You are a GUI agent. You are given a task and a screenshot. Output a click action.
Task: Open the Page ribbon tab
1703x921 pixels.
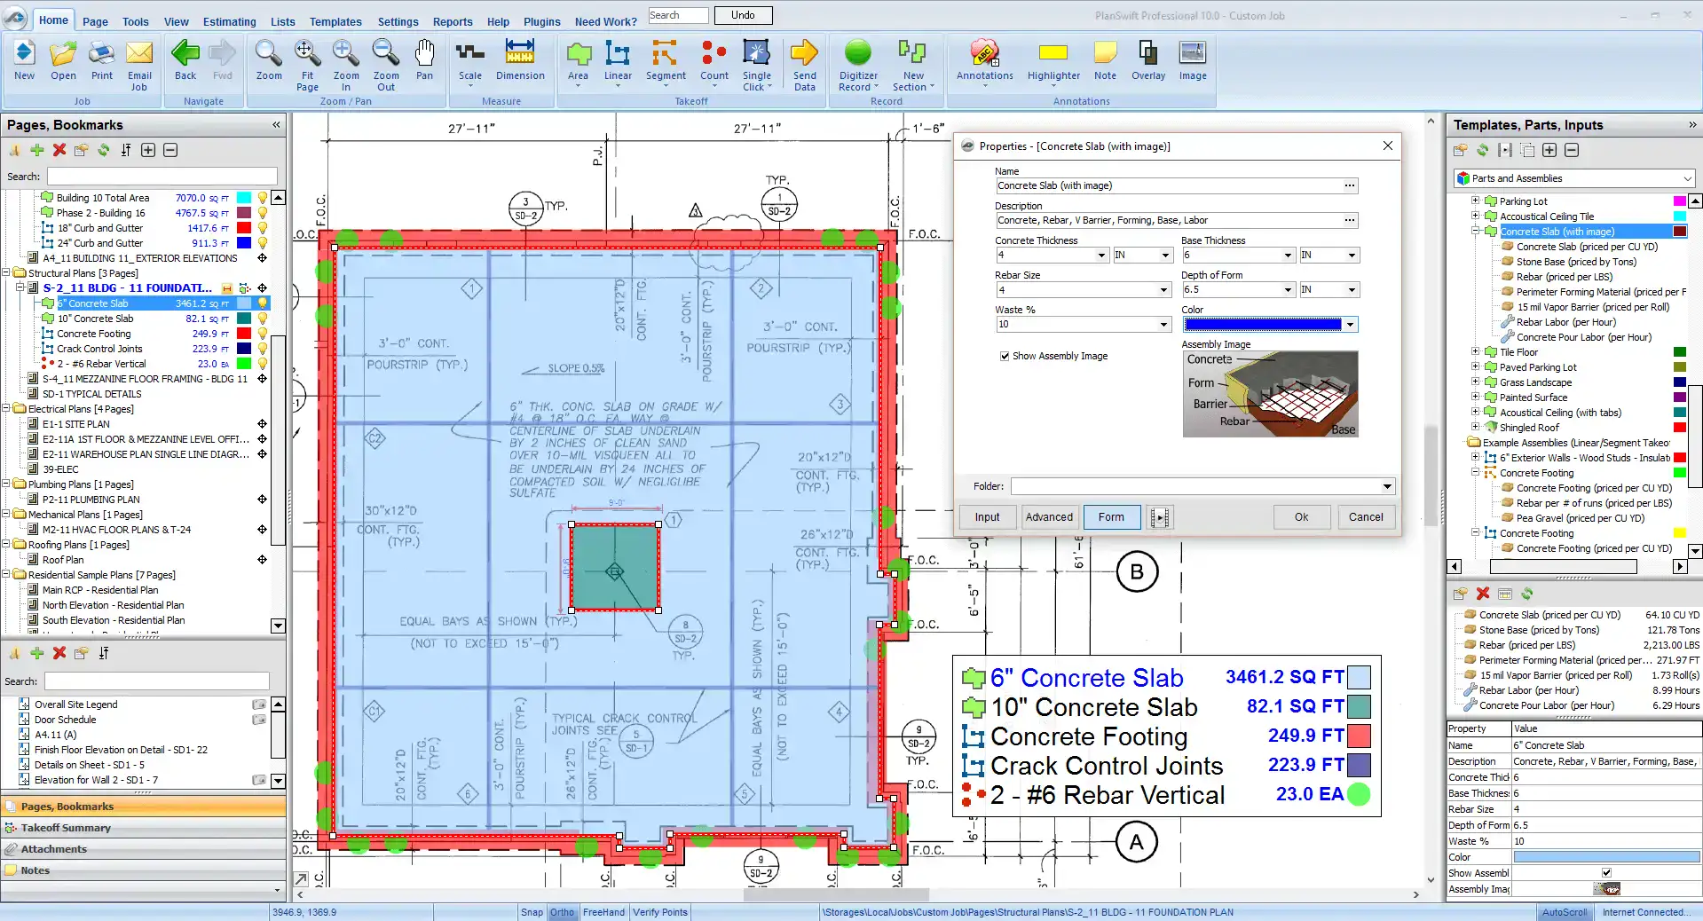click(x=95, y=21)
